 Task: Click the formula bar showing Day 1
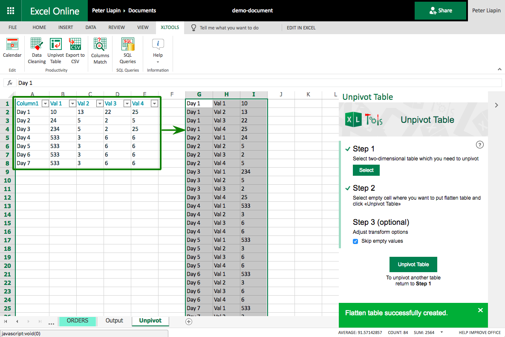point(259,83)
